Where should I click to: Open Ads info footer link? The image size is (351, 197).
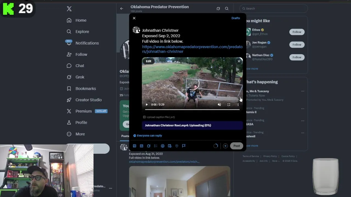tap(264, 161)
